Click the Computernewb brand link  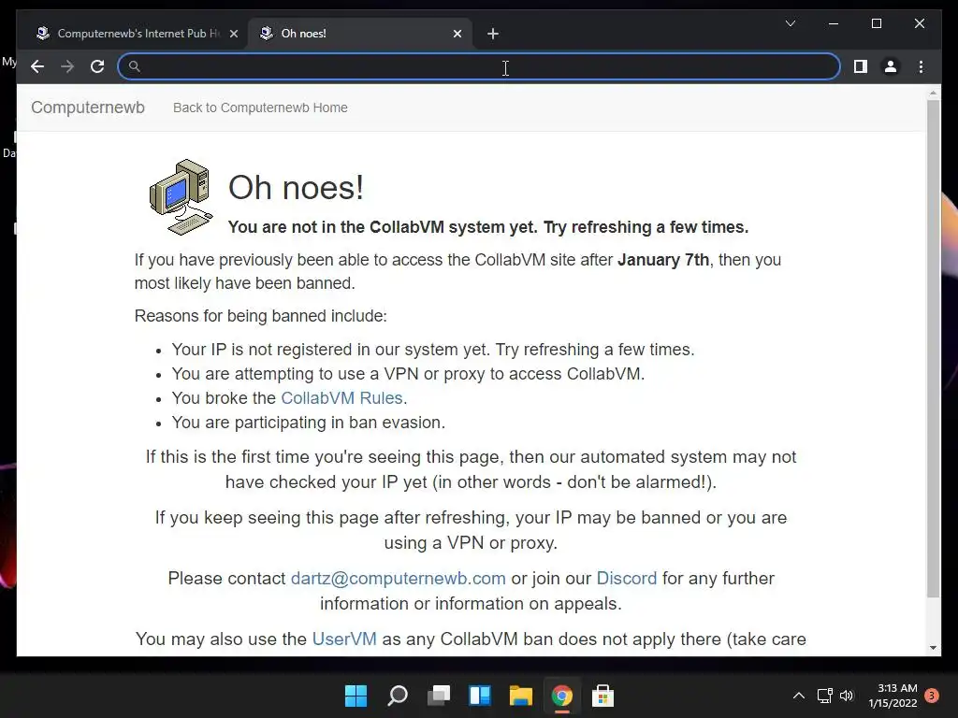click(x=88, y=108)
